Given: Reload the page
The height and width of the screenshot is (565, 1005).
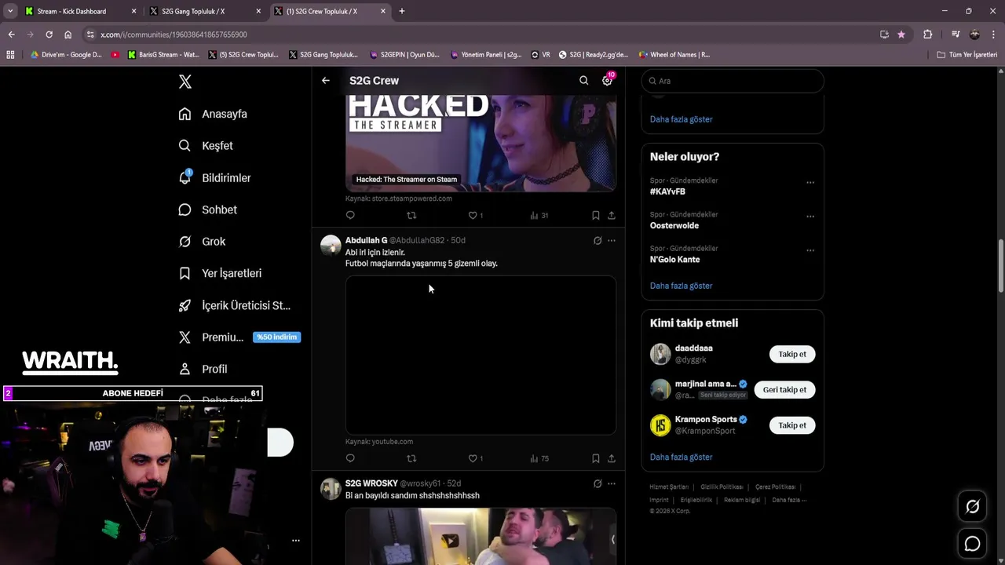Looking at the screenshot, I should click(x=49, y=35).
